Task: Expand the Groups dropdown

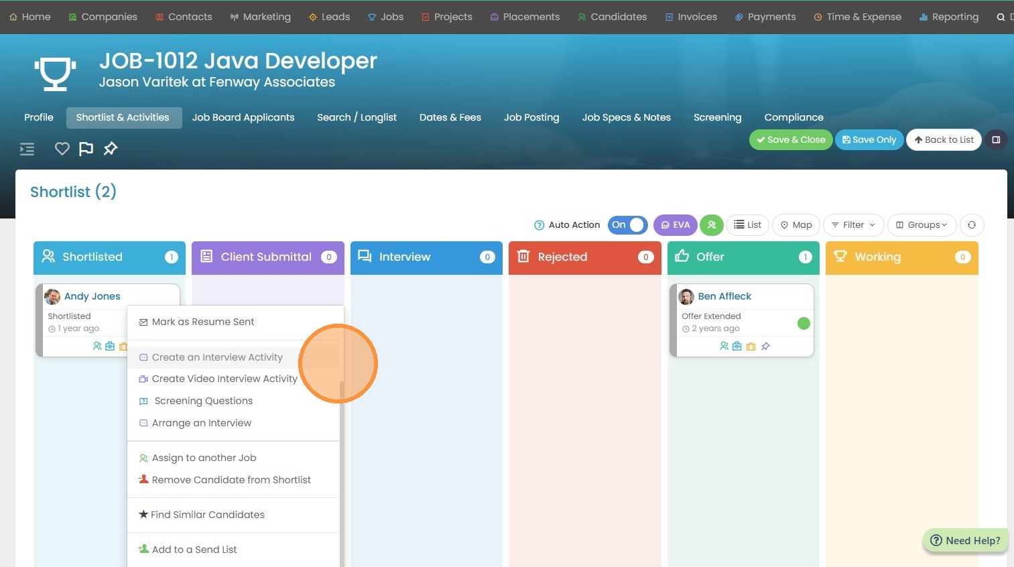Action: [922, 225]
